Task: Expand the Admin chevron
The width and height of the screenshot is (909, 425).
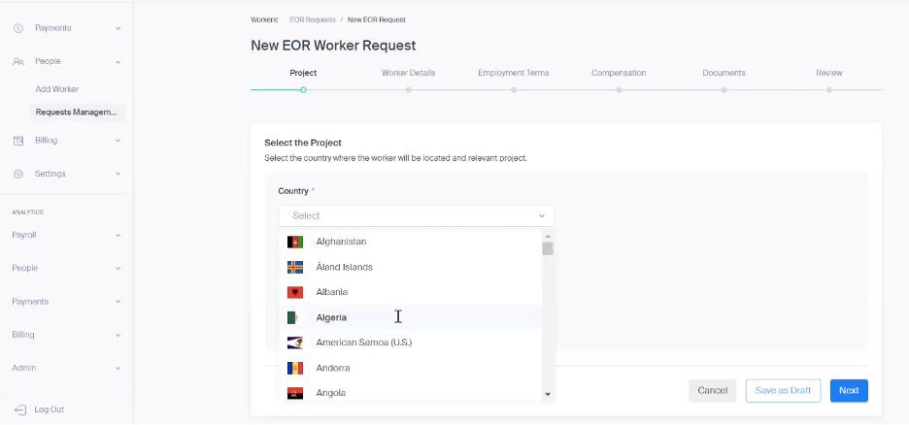Action: tap(118, 369)
